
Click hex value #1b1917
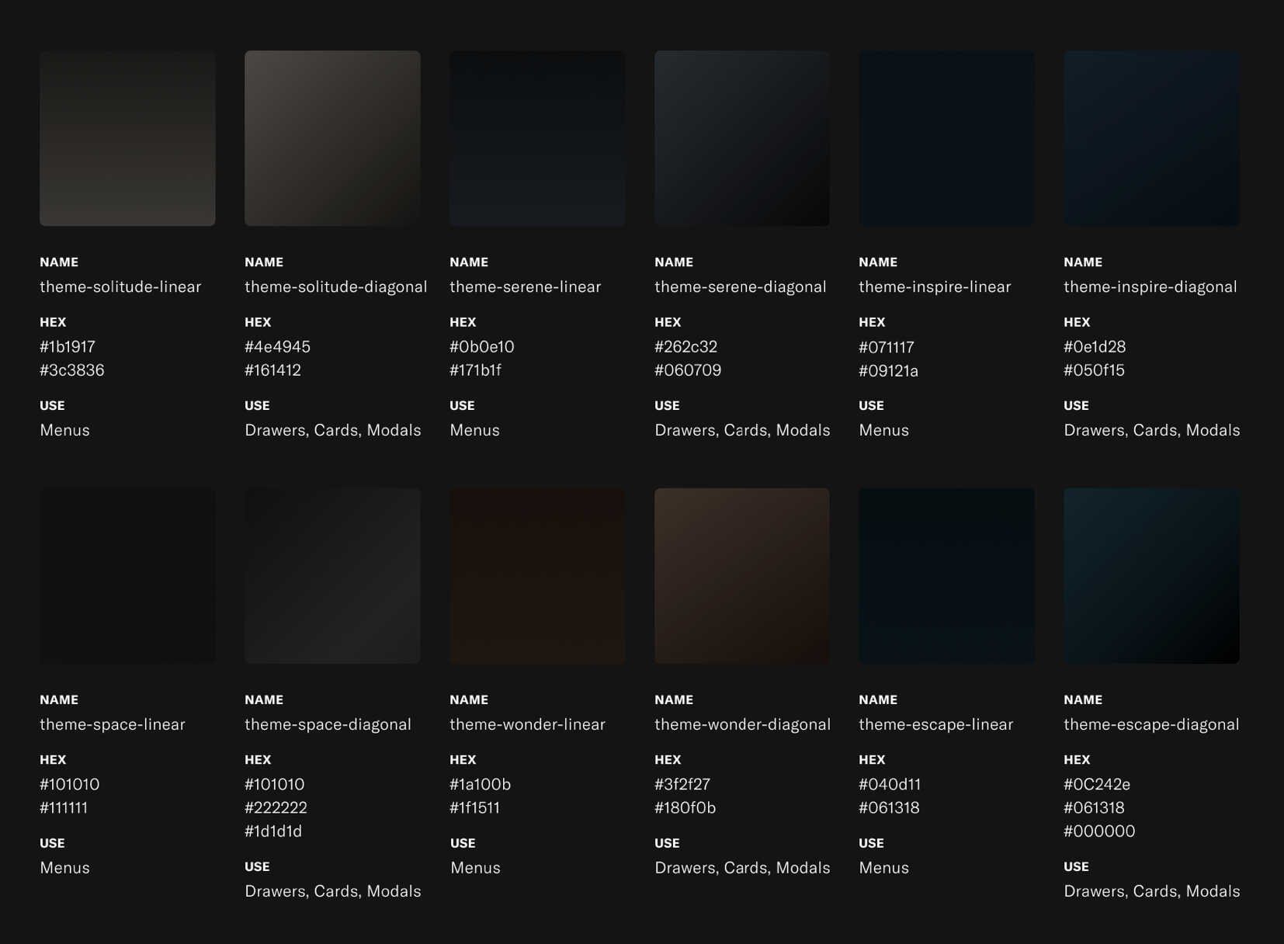pyautogui.click(x=68, y=346)
